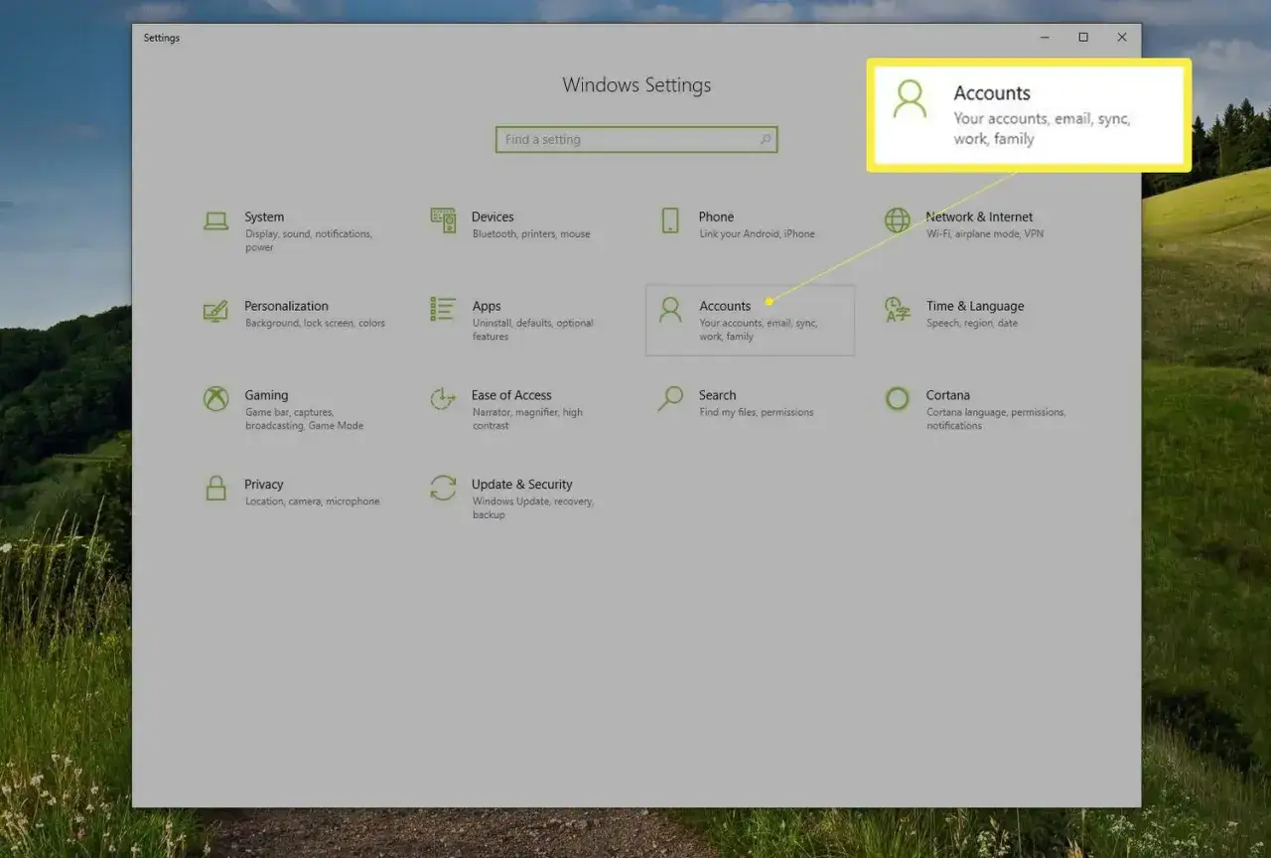Open the Ease of Access icon
The image size is (1271, 858).
tap(443, 399)
